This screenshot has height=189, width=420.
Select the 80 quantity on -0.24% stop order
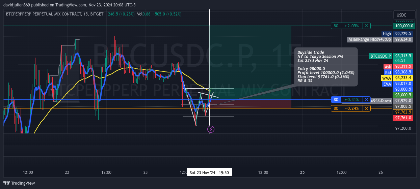click(336, 108)
